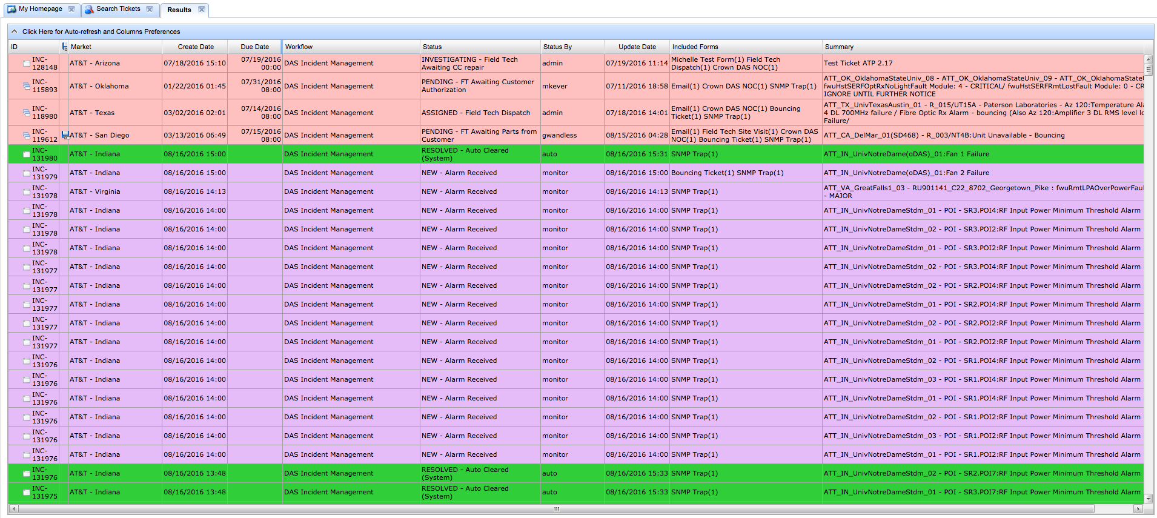Click the stacked tickets icon for INC-118980

[x=26, y=113]
